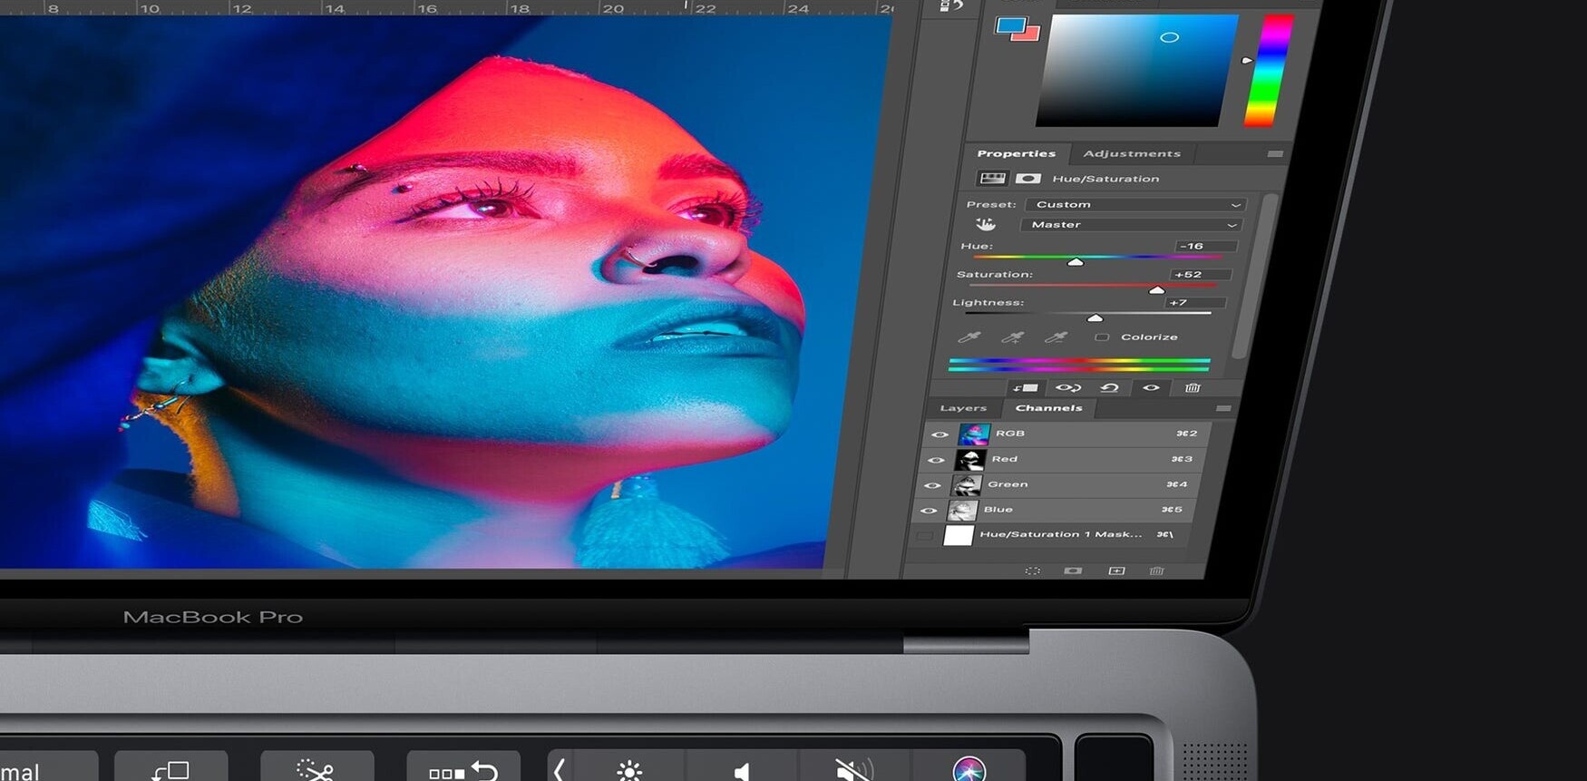Click the view previous state icon
1587x781 pixels.
tap(1067, 388)
